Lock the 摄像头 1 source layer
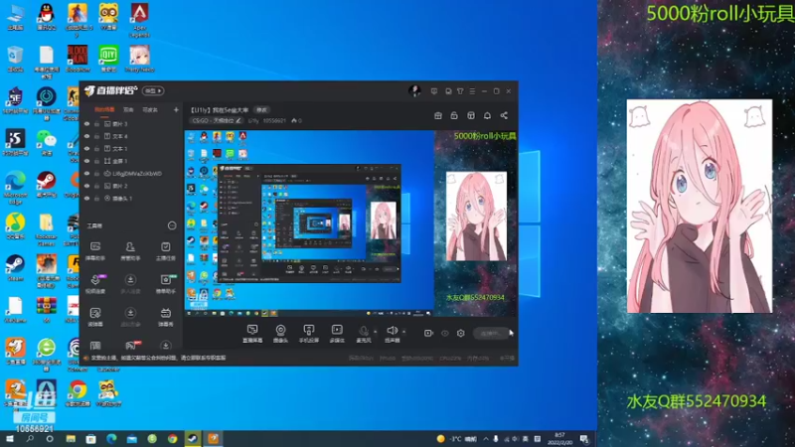Screen dimensions: 795x447 (x=96, y=198)
